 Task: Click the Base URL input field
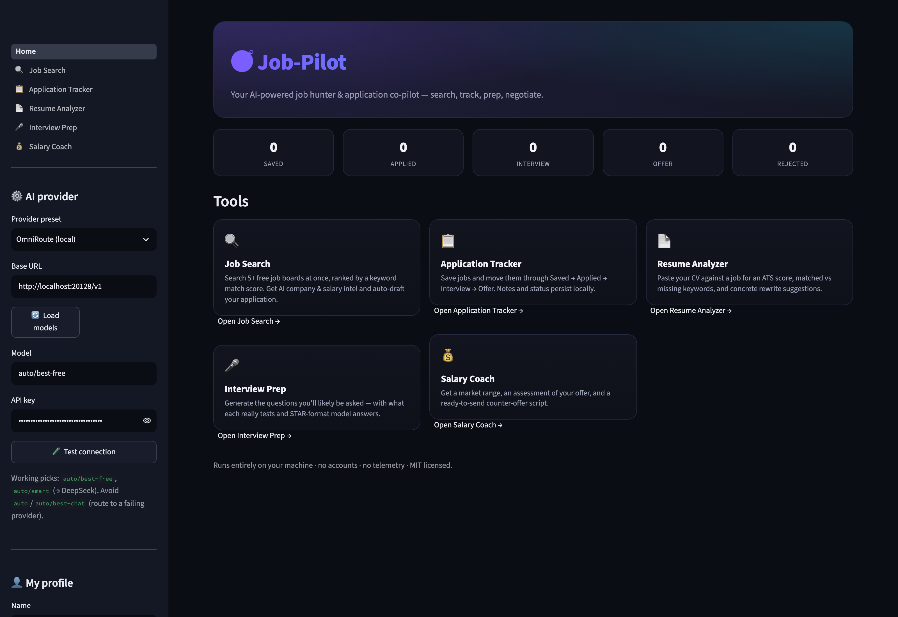tap(84, 286)
